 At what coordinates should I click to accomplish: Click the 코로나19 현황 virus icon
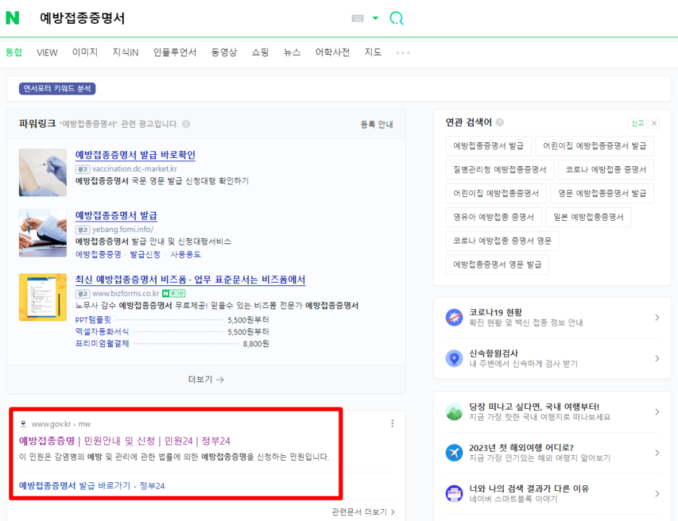[x=454, y=318]
